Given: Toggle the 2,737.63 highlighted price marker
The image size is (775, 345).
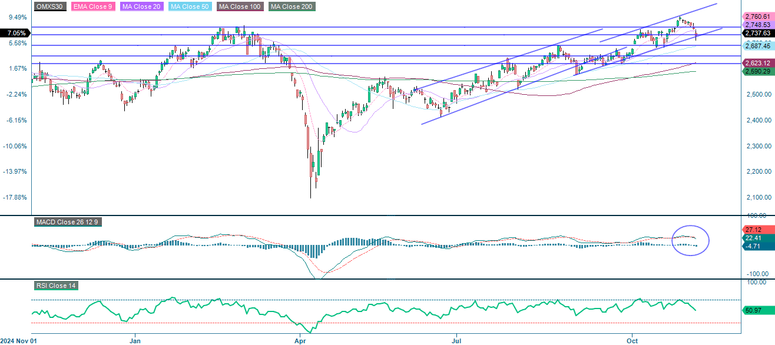Looking at the screenshot, I should pos(757,34).
